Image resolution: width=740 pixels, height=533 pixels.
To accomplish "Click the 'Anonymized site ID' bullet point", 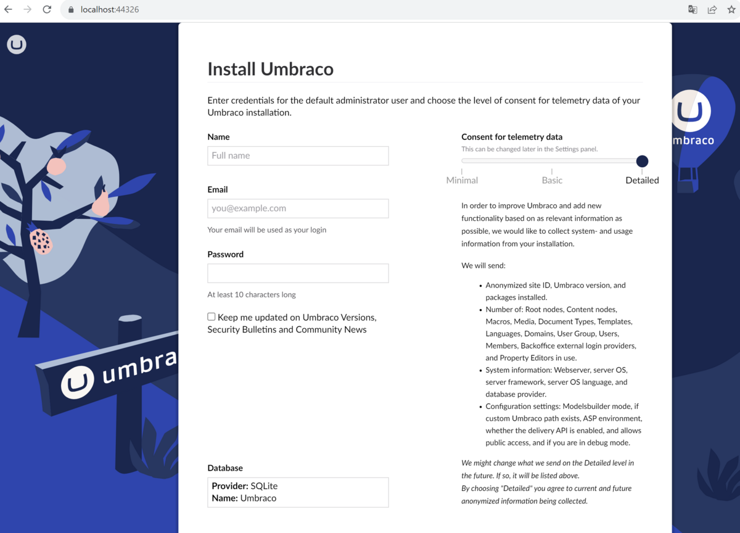I will (x=556, y=291).
